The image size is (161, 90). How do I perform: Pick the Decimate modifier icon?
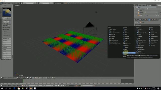124,36
